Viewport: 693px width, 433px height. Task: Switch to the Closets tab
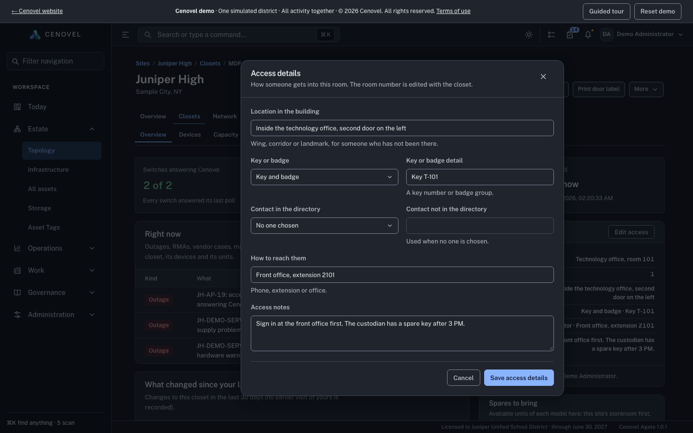pos(190,116)
